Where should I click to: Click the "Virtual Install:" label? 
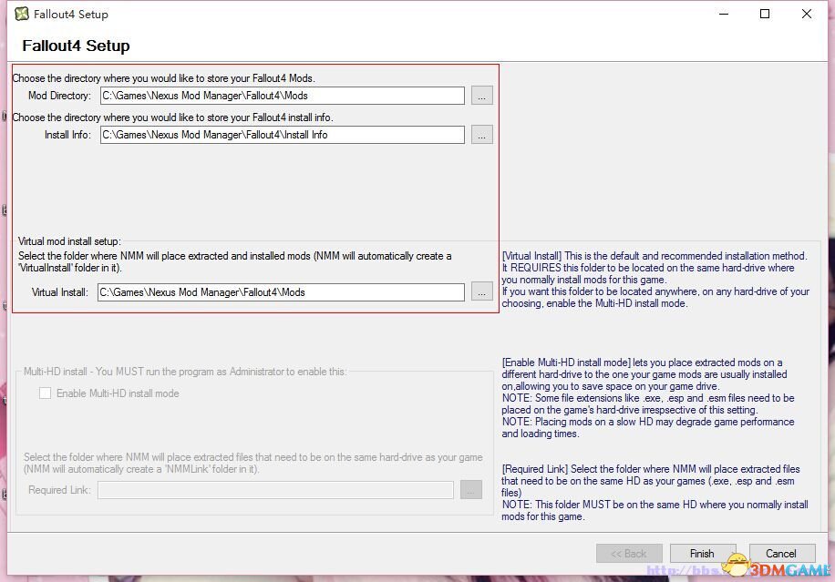coord(59,292)
